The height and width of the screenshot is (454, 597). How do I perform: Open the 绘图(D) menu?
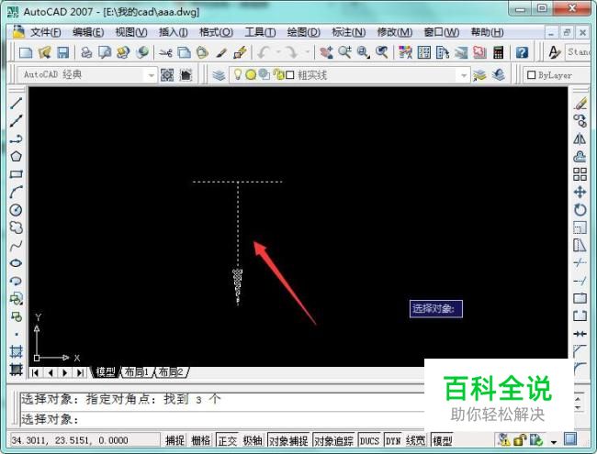click(x=303, y=32)
